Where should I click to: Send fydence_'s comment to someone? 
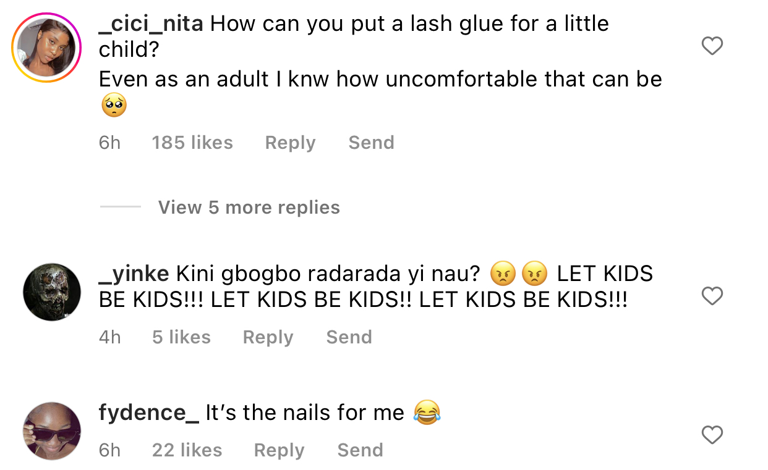click(360, 450)
